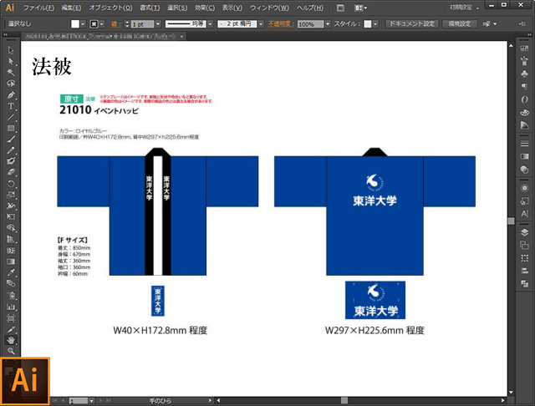This screenshot has height=406, width=535.
Task: Click the ドキュメント設定 button
Action: pyautogui.click(x=412, y=24)
